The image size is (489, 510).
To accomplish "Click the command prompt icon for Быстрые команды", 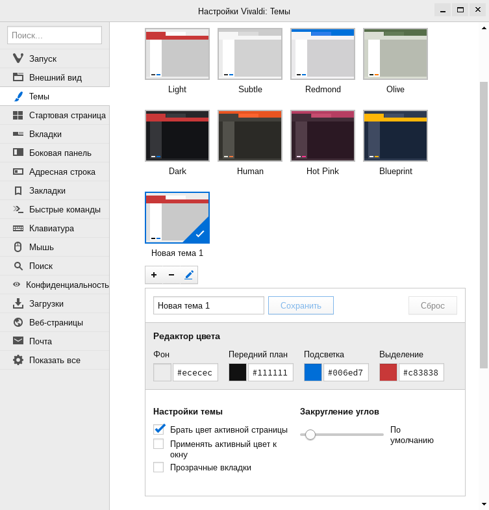I will [x=18, y=209].
